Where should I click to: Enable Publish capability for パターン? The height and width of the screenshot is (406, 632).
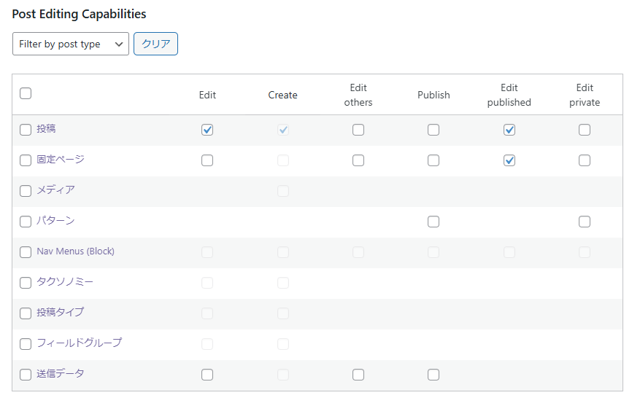(433, 222)
